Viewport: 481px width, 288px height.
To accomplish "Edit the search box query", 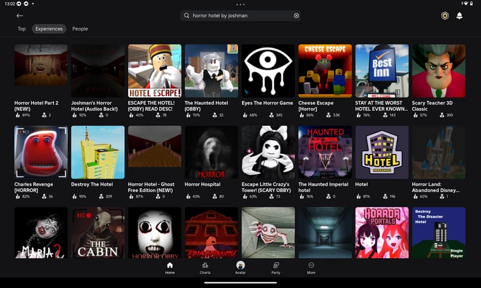I will point(241,16).
